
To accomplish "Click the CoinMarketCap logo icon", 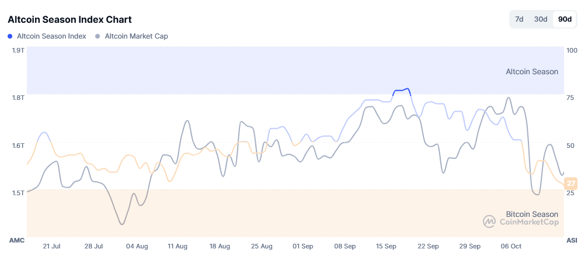I will tap(489, 222).
